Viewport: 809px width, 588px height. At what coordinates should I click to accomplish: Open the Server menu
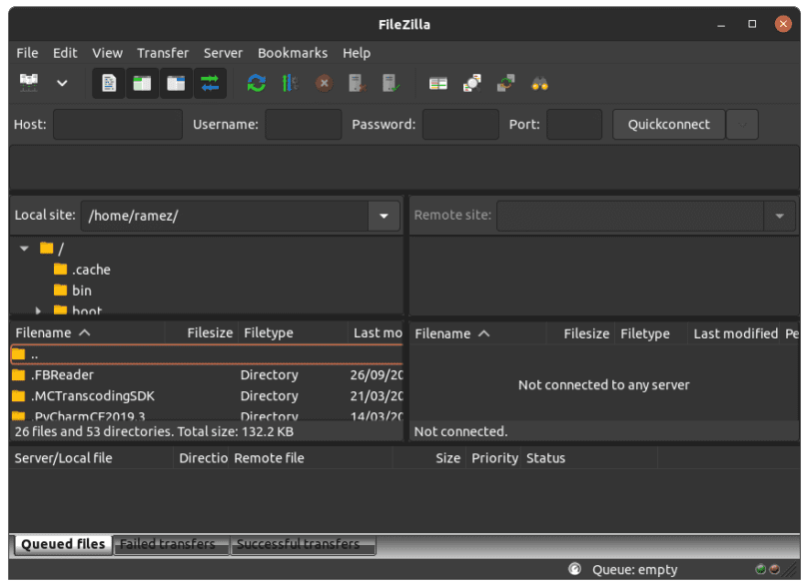coord(223,53)
